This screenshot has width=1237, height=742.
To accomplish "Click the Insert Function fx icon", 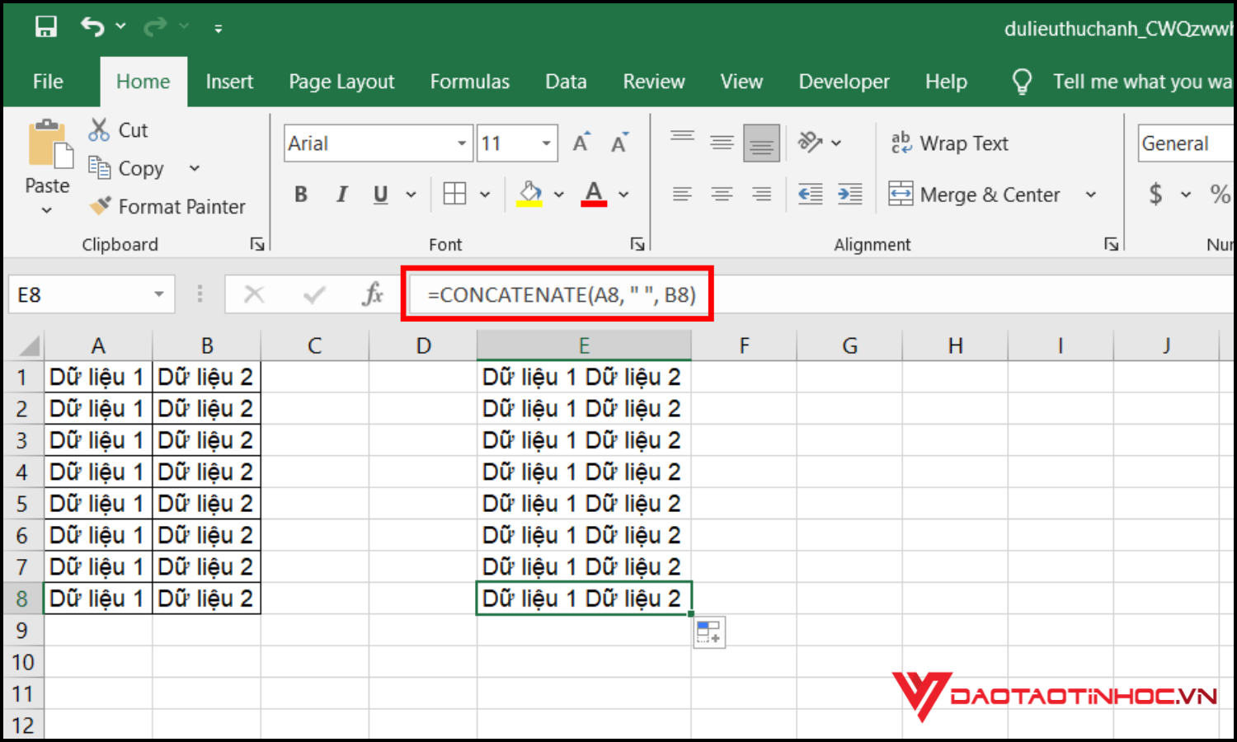I will [373, 294].
